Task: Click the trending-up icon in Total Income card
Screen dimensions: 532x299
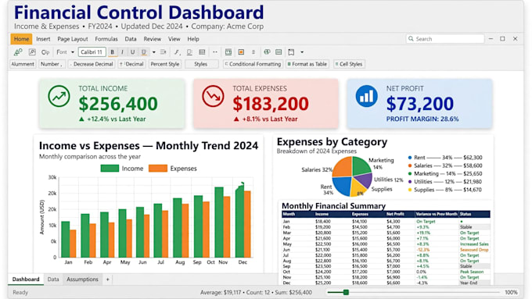Action: point(59,96)
